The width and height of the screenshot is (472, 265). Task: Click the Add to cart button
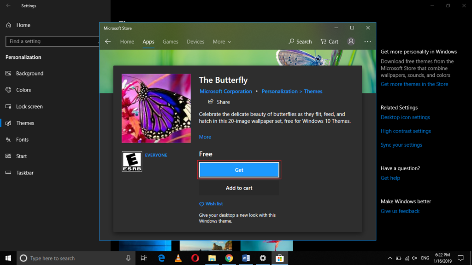[x=239, y=188]
